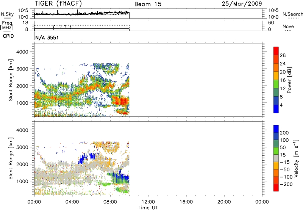Click the 08:00 time axis label
Image resolution: width=303 pixels, height=210 pixels.
pos(110,202)
